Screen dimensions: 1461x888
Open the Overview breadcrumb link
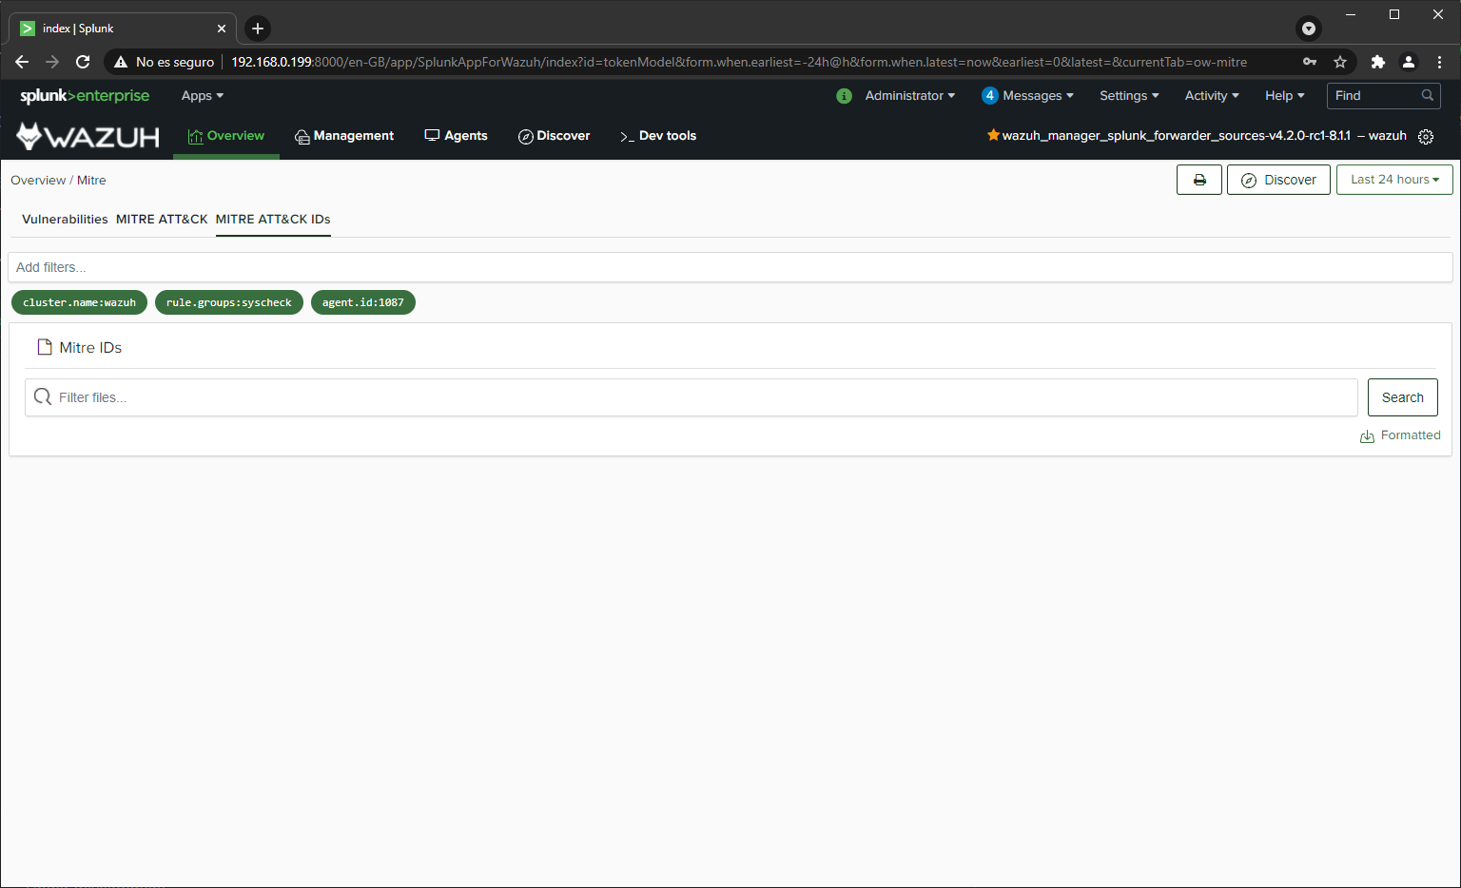(x=38, y=180)
